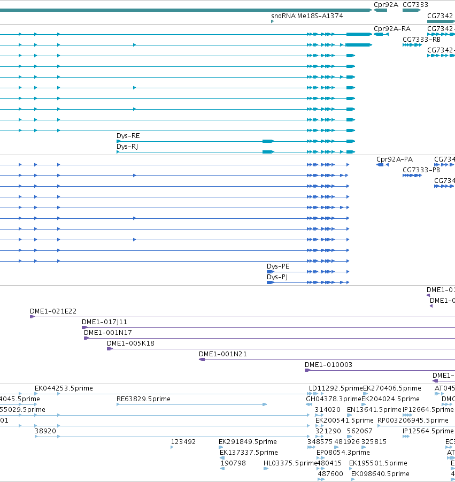Open the EN13641.5prime EST label

pos(374,410)
